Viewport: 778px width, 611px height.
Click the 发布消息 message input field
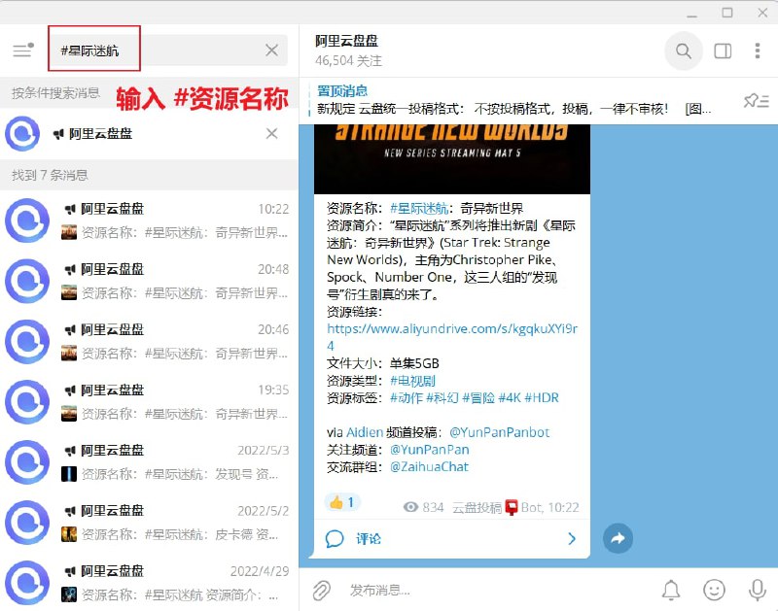click(x=496, y=591)
